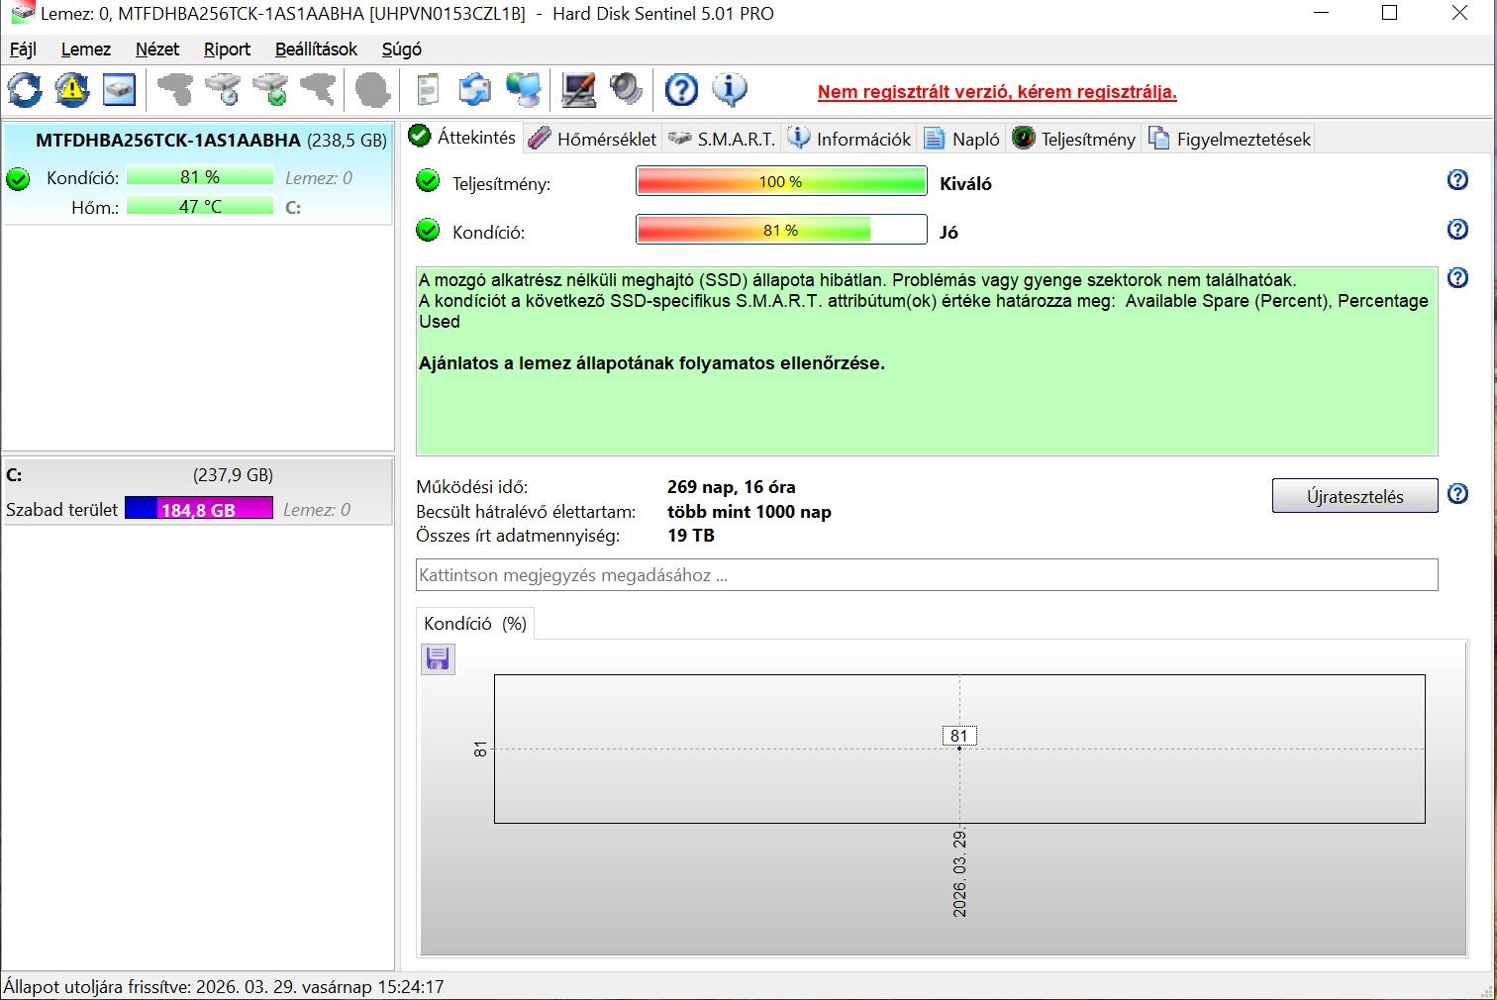Click the Teljesítmény 100 % progress bar
Image resolution: width=1497 pixels, height=1000 pixels.
(x=780, y=181)
